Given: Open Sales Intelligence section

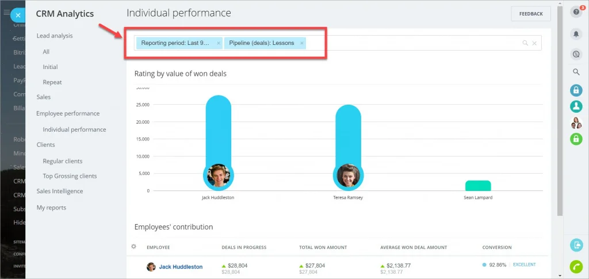Looking at the screenshot, I should [x=60, y=191].
